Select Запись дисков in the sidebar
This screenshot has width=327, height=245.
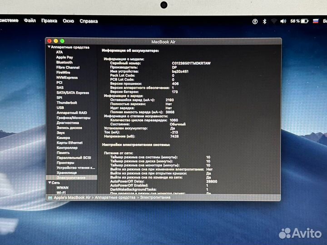tap(69, 128)
